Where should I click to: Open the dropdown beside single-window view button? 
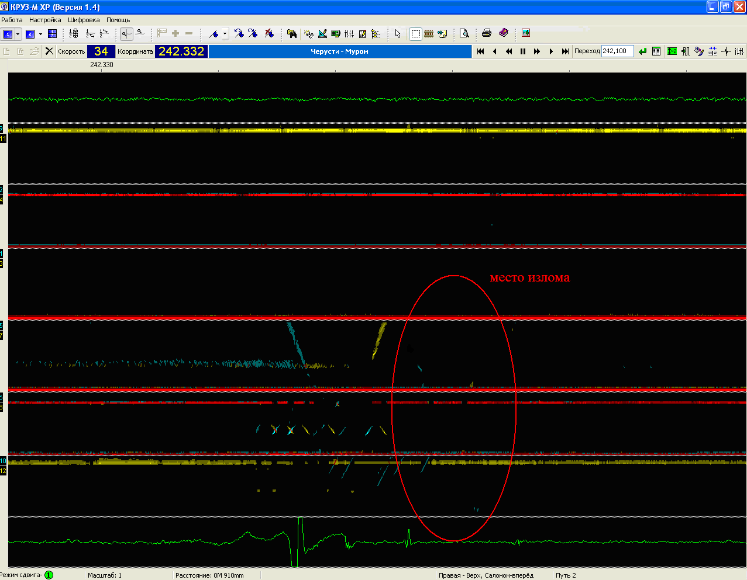coord(18,34)
